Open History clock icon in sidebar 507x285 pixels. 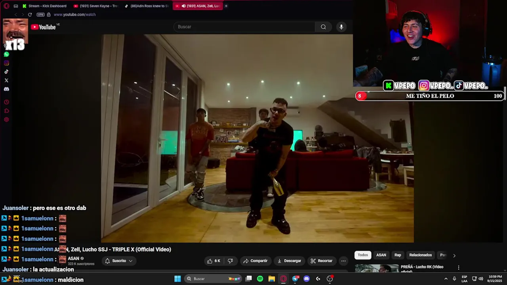tap(6, 102)
